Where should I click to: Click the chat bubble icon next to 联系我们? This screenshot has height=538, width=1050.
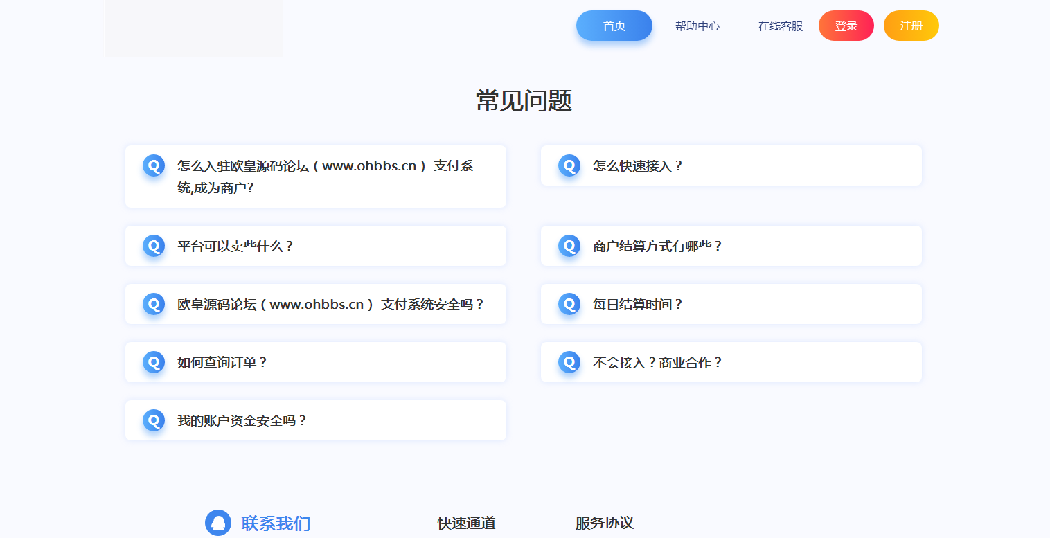[x=217, y=523]
